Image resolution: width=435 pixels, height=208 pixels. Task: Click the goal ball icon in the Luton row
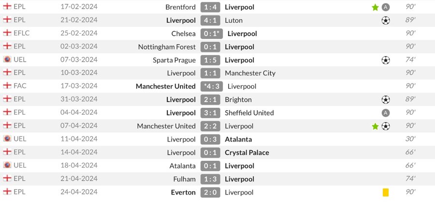pos(386,20)
